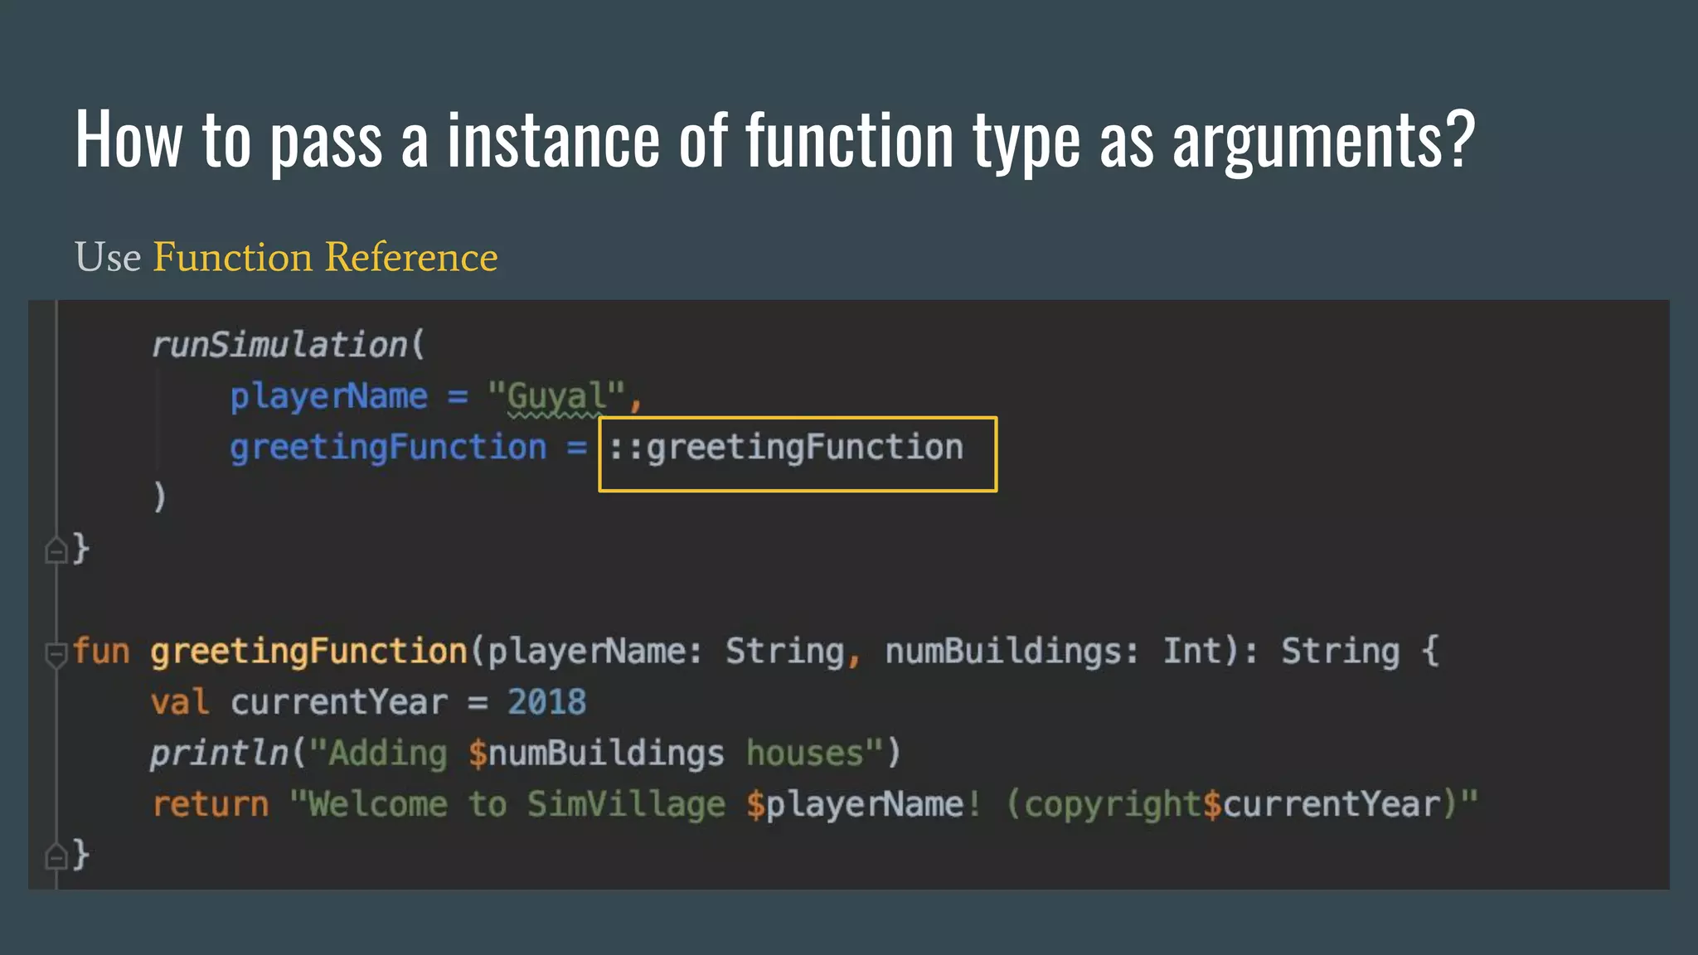This screenshot has width=1698, height=955.
Task: Click the val keyword
Action: [x=179, y=703]
